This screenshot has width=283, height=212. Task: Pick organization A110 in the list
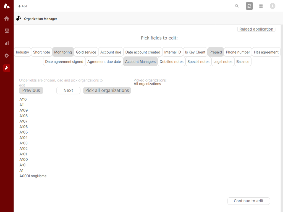pyautogui.click(x=23, y=99)
